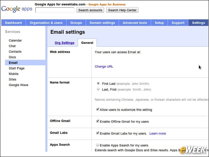This screenshot has width=209, height=157.
Task: Open Contacts service settings
Action: pos(15,52)
